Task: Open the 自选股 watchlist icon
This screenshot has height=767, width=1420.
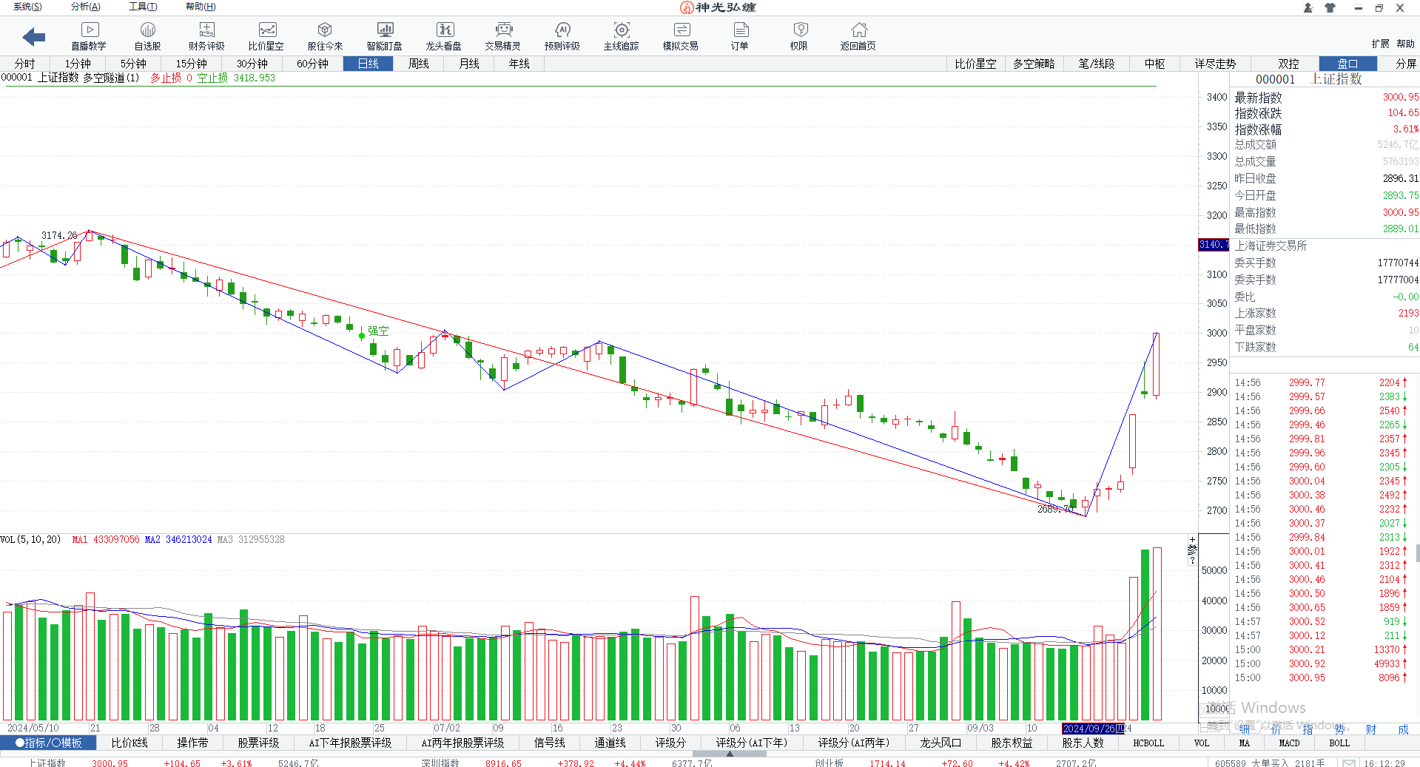Action: coord(147,36)
